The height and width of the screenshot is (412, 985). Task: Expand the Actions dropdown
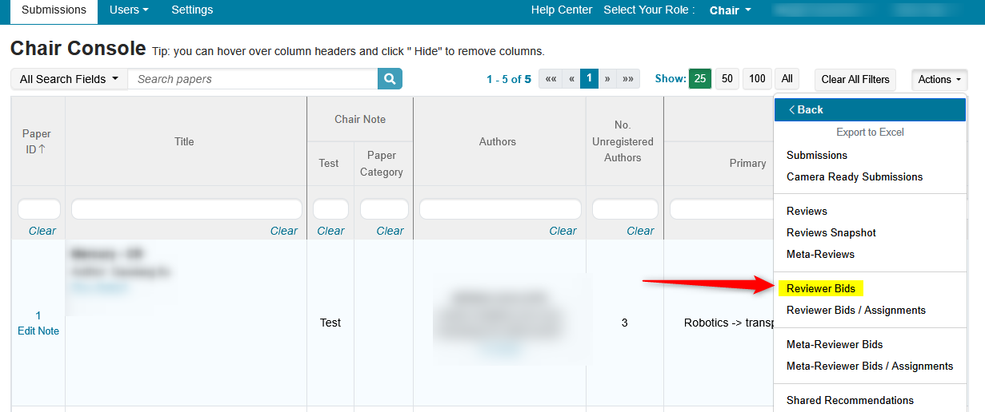point(939,79)
